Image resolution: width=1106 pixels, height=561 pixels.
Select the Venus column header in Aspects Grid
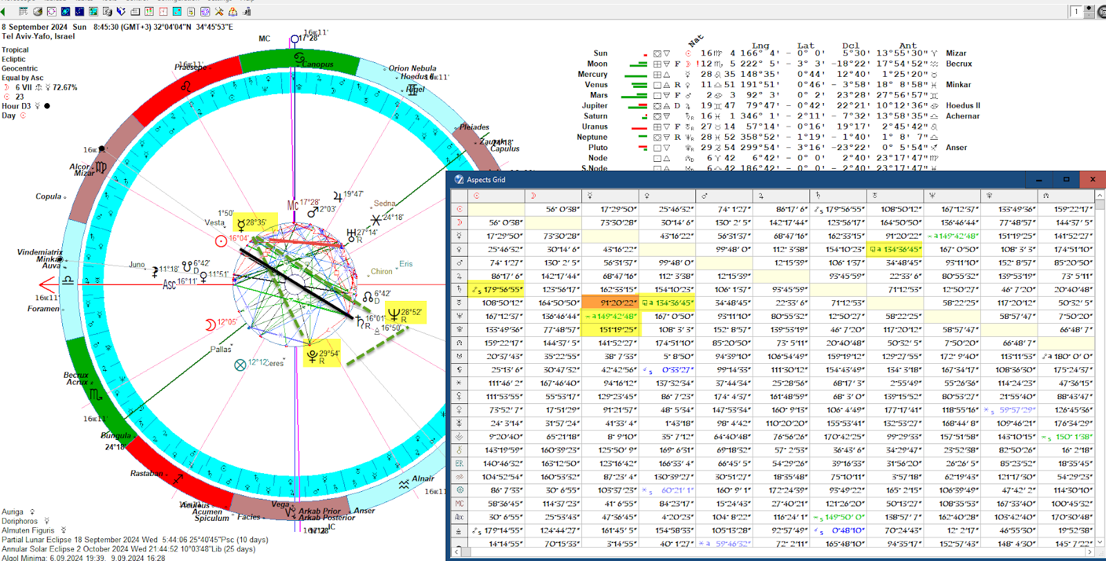pos(667,196)
